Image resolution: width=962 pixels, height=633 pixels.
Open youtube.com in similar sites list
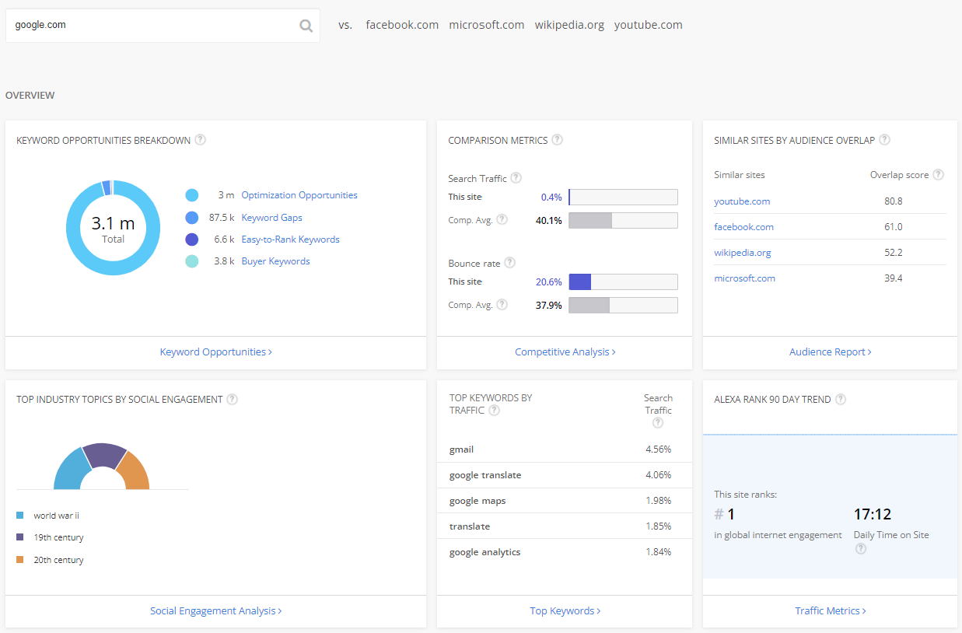pos(742,201)
